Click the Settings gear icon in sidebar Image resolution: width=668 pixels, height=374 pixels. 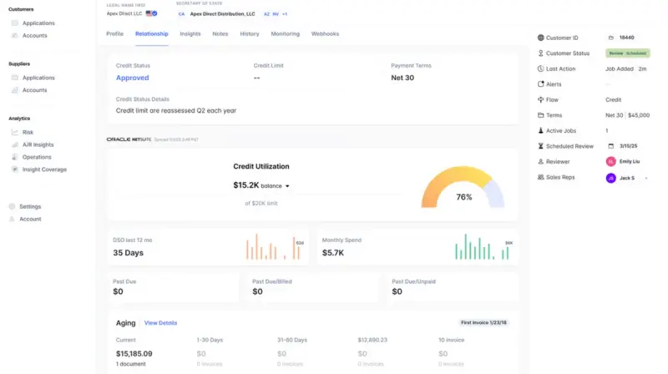click(x=12, y=206)
